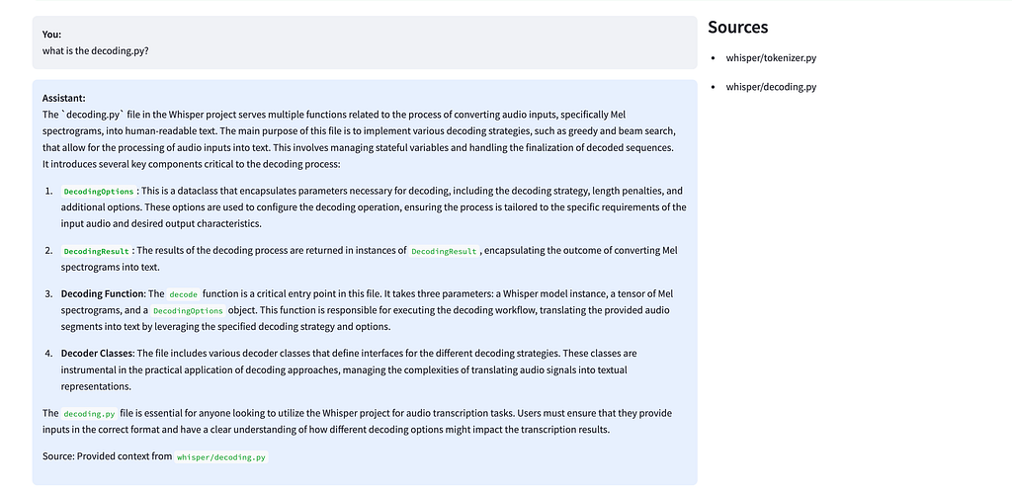Image resolution: width=1012 pixels, height=488 pixels.
Task: Click list number 4 in the answer
Action: 48,354
